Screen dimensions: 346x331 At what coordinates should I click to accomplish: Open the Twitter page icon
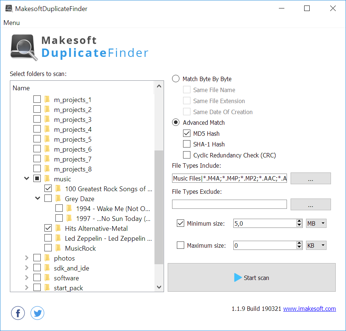37,313
